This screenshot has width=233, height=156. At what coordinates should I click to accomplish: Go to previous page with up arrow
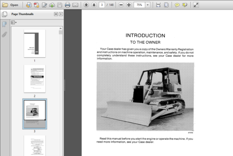[86, 5]
